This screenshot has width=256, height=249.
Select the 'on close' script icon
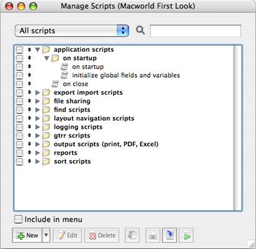pos(55,84)
